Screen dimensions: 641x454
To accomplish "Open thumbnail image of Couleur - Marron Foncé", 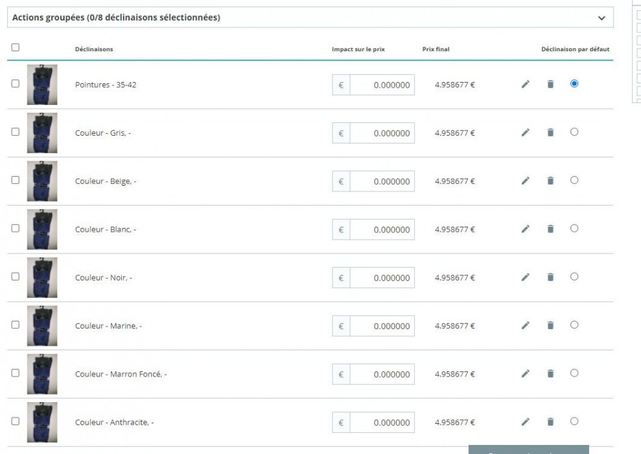I will coord(42,374).
